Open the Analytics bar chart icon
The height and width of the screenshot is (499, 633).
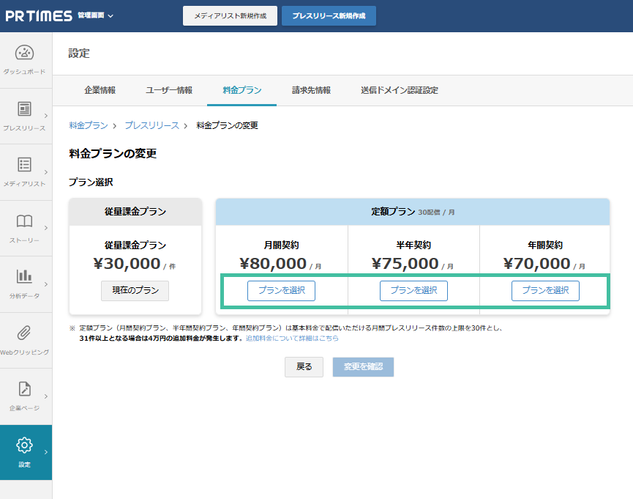24,277
